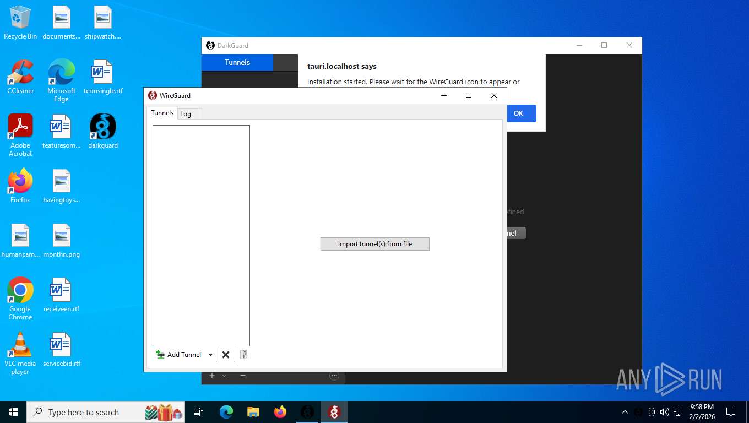This screenshot has height=423, width=749.
Task: Select the VLC media player desktop shortcut
Action: coord(20,353)
